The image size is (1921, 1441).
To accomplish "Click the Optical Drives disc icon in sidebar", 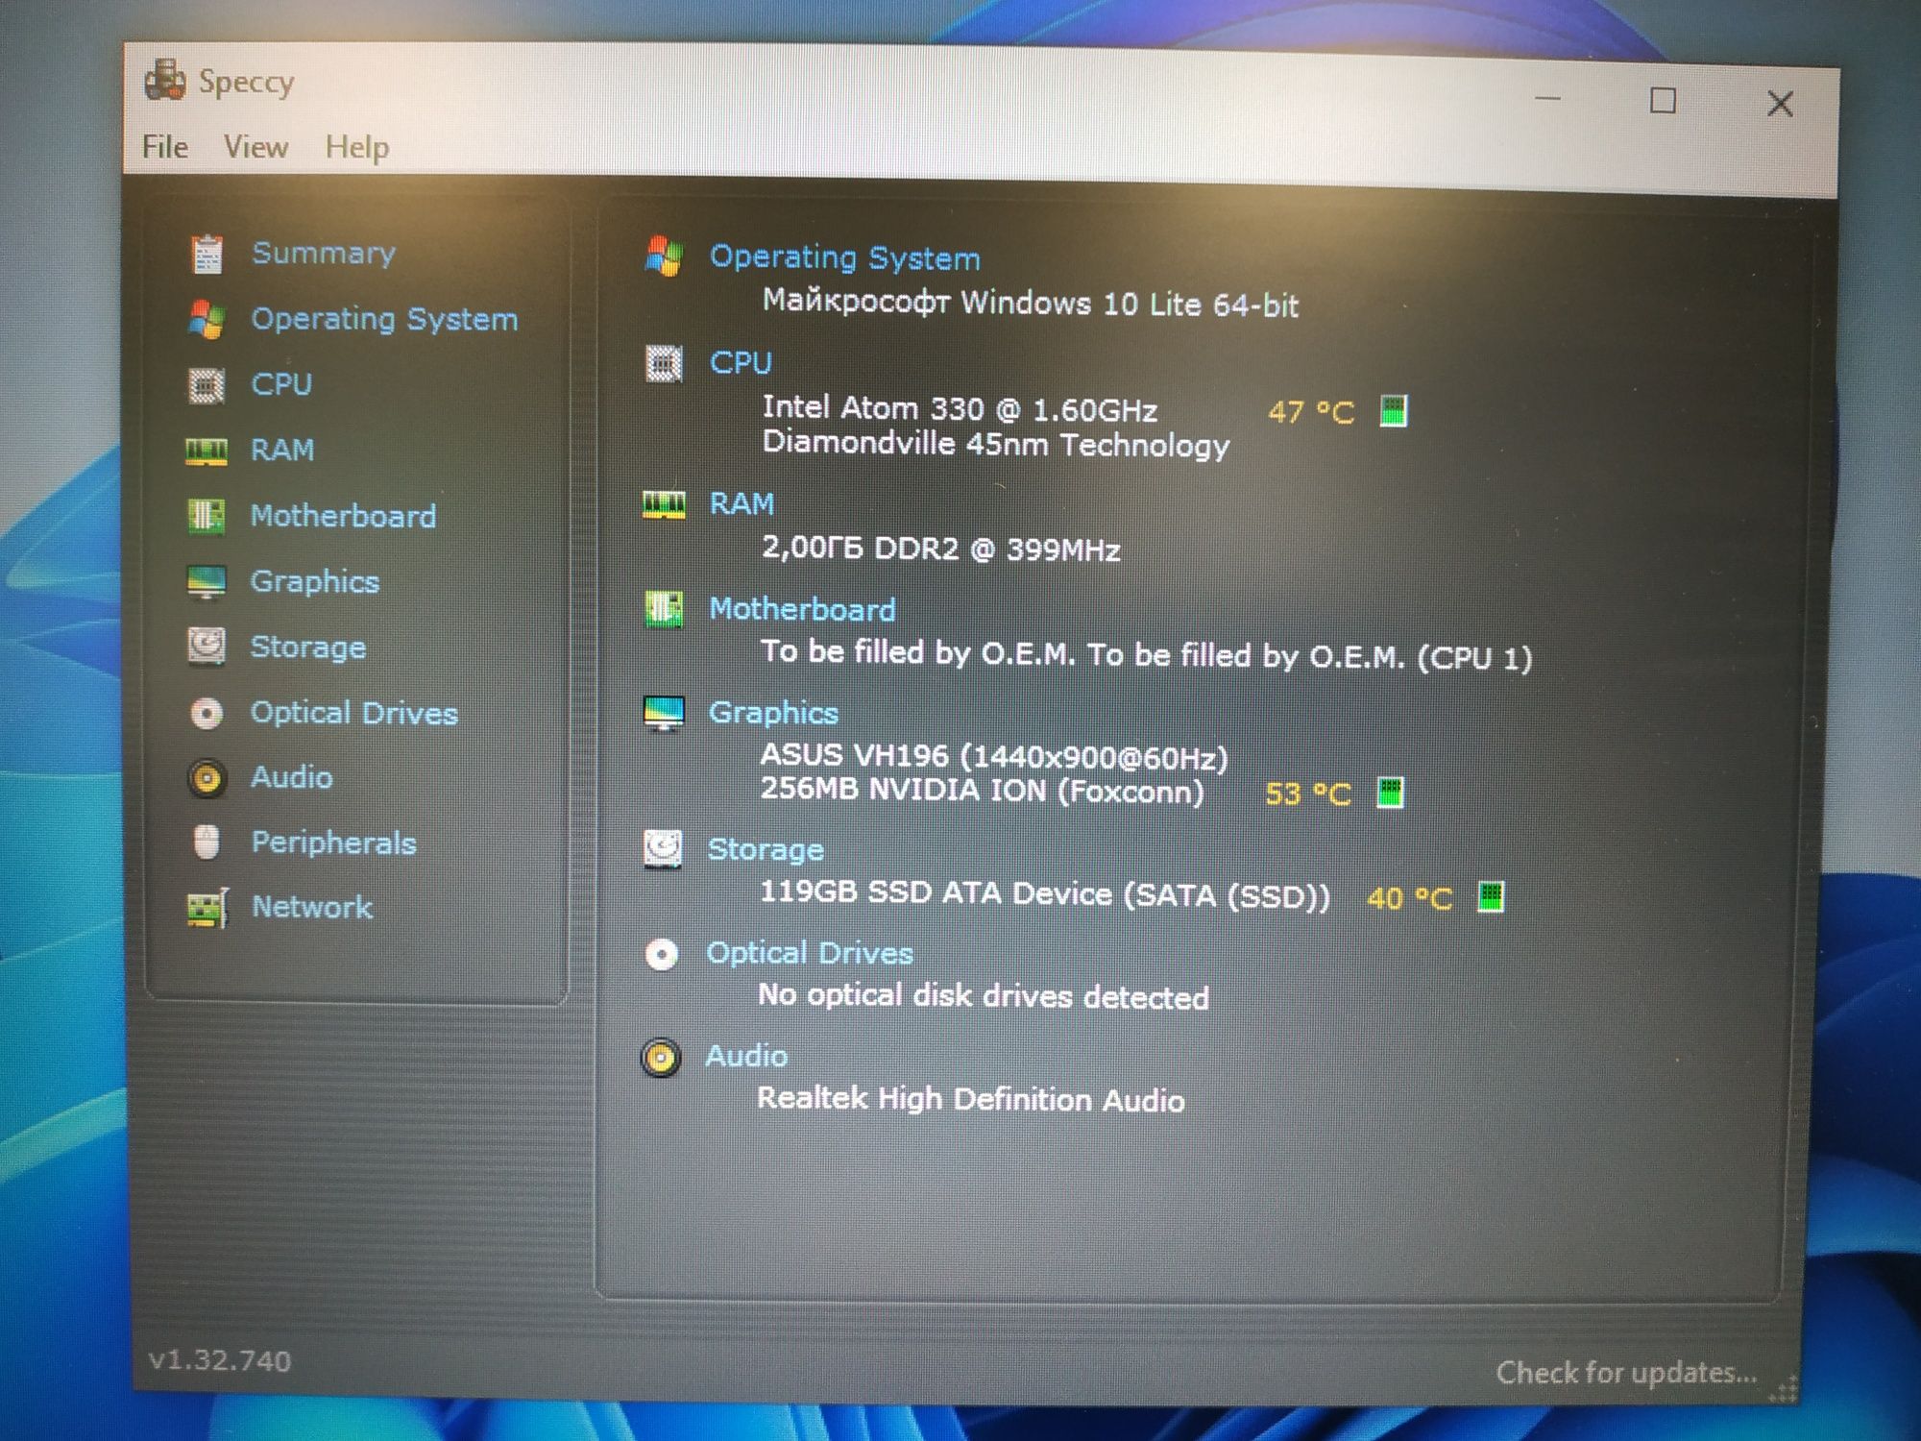I will [x=206, y=713].
